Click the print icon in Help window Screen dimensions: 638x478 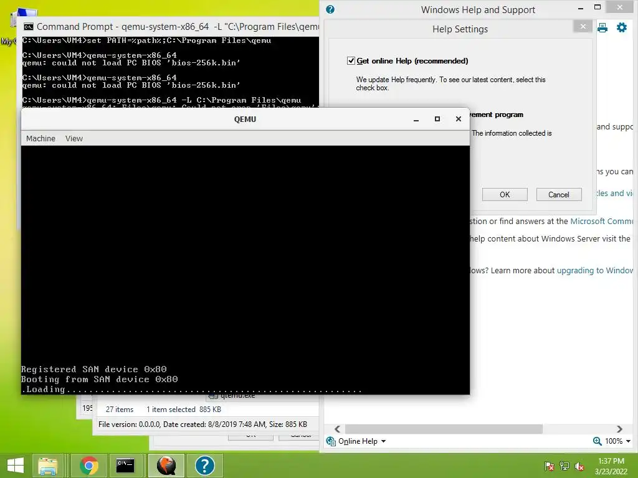coord(602,27)
